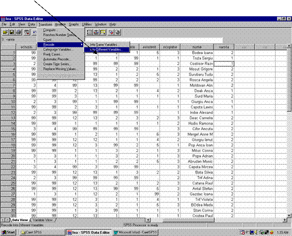Click the Select Cases toolbar icon

103,32
